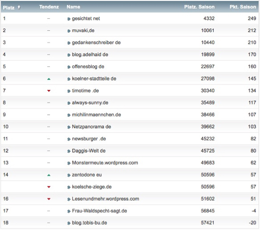Click the sort arrow next to Platz
Viewport: 260px width, 230px height.
19,7
